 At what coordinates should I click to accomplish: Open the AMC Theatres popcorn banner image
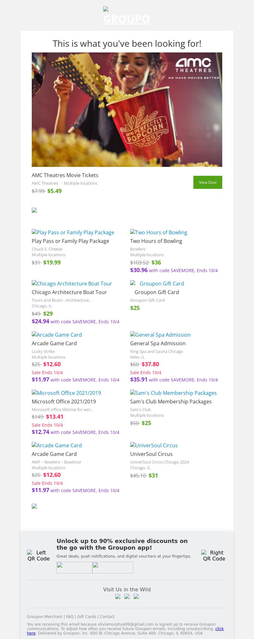(127, 110)
